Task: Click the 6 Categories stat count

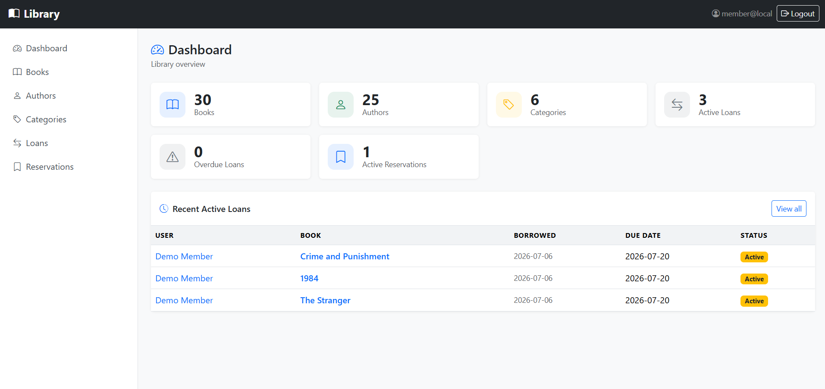Action: coord(535,100)
